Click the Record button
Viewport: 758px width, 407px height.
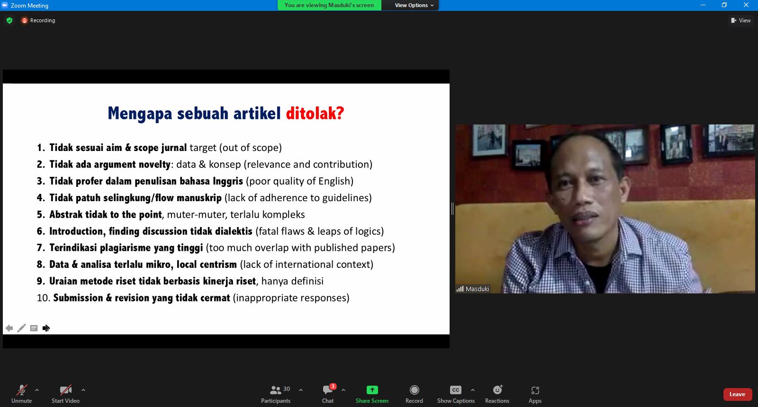pos(414,394)
